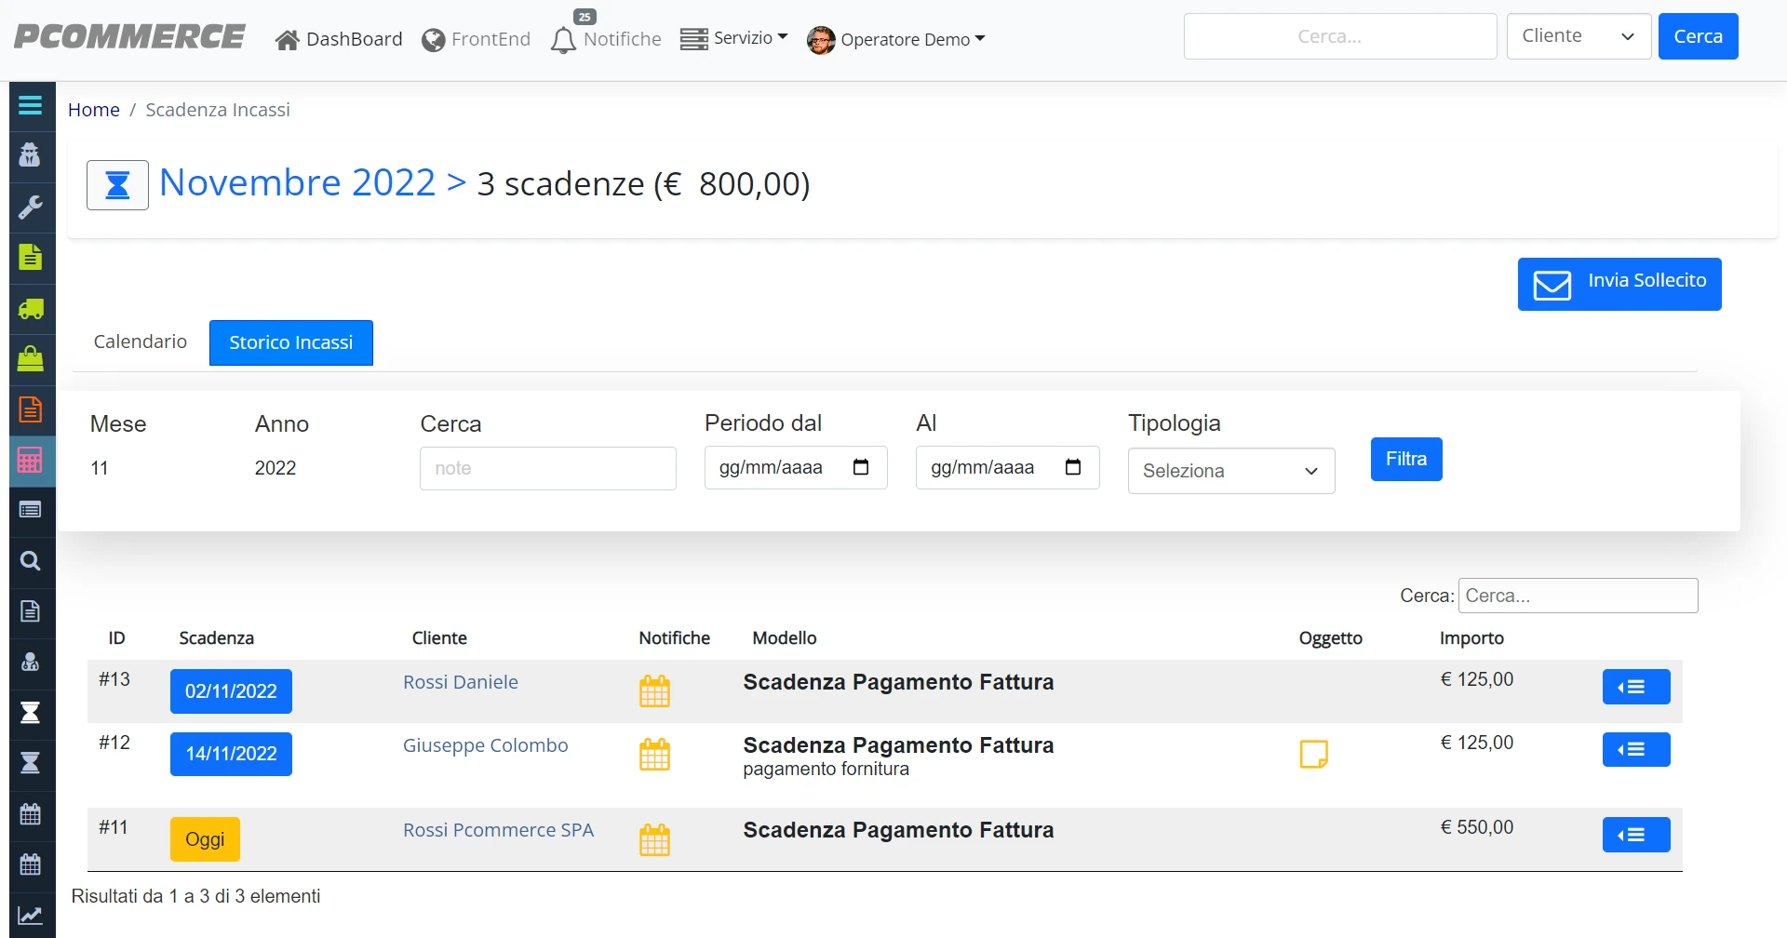1787x938 pixels.
Task: Open notifications calendar for Giuseppe Colombo
Action: (654, 755)
